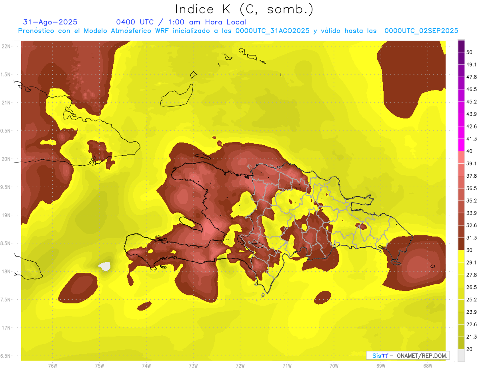Click the '25.2' value on the colorbar

click(472, 300)
